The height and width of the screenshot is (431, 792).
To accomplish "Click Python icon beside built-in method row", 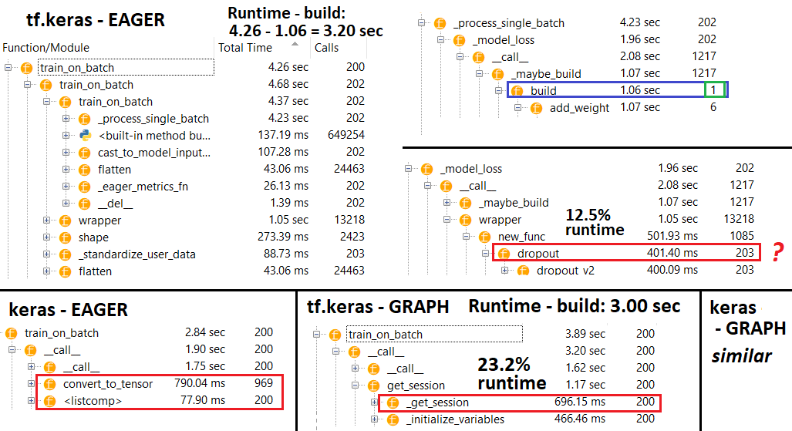I will tap(85, 136).
